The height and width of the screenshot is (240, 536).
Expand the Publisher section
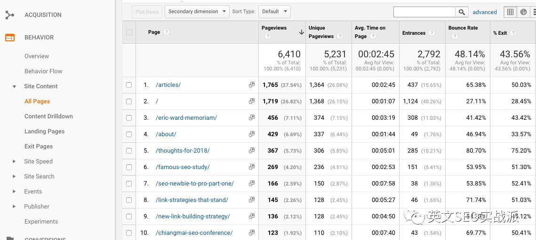coord(14,207)
